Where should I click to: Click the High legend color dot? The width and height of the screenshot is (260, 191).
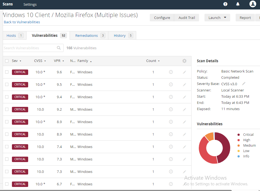pyautogui.click(x=239, y=140)
